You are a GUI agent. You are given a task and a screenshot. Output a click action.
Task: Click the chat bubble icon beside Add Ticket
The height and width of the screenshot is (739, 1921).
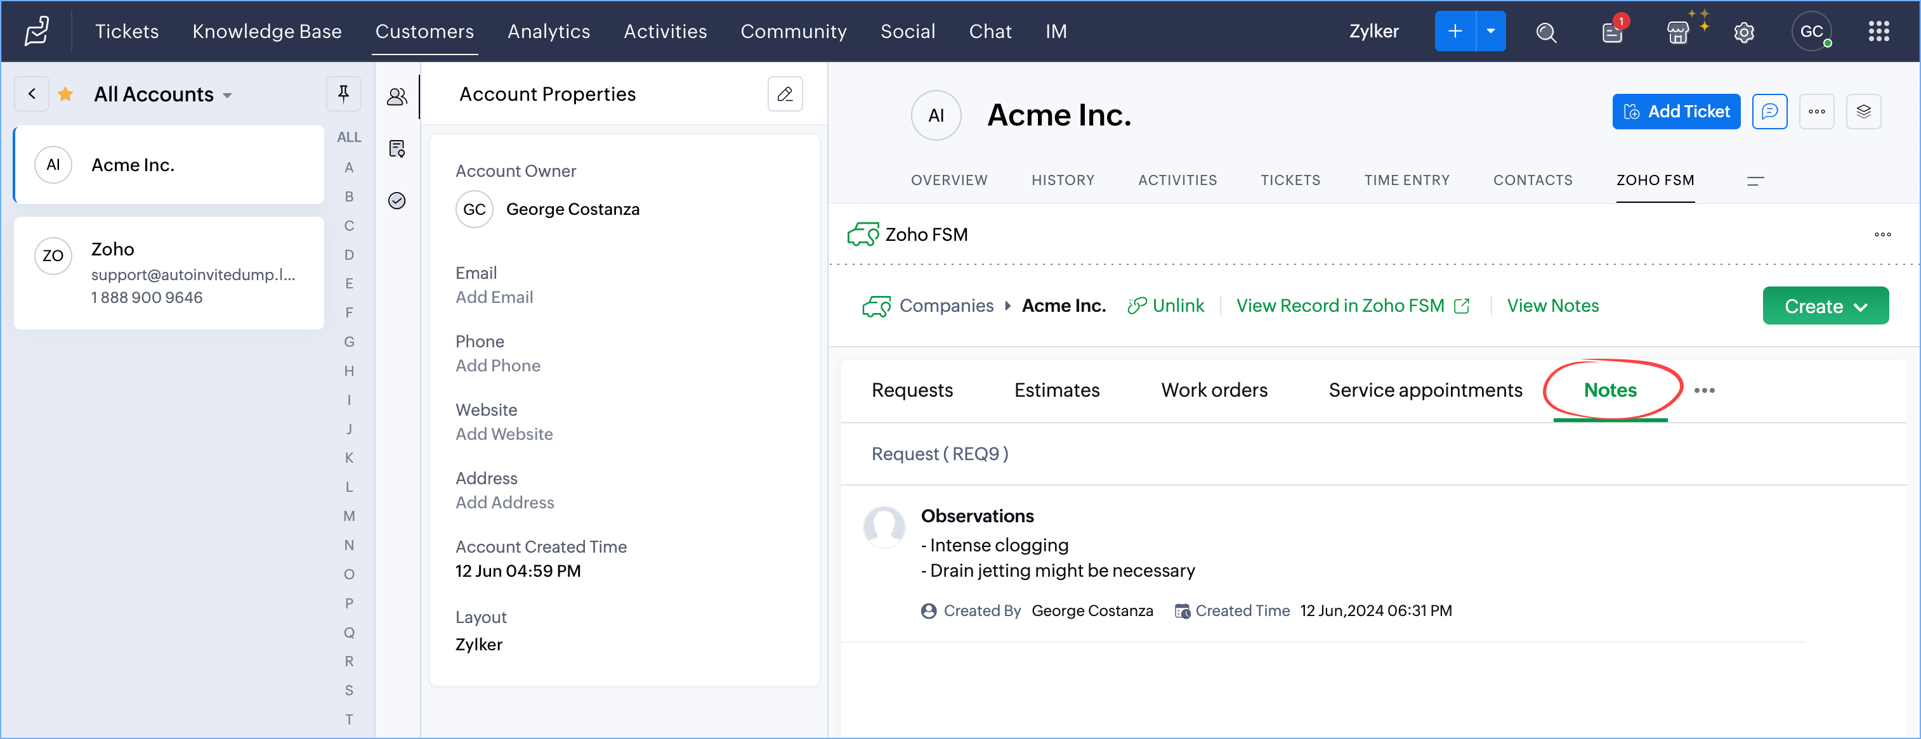[1769, 112]
